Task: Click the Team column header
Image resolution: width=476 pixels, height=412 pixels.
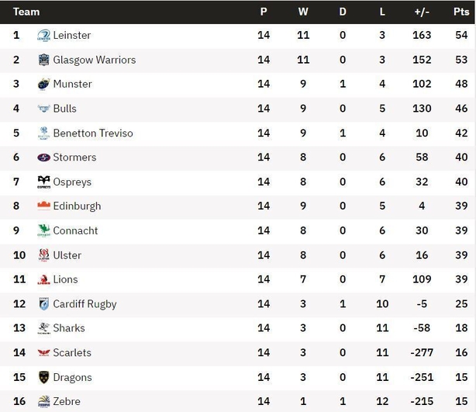Action: click(x=26, y=12)
